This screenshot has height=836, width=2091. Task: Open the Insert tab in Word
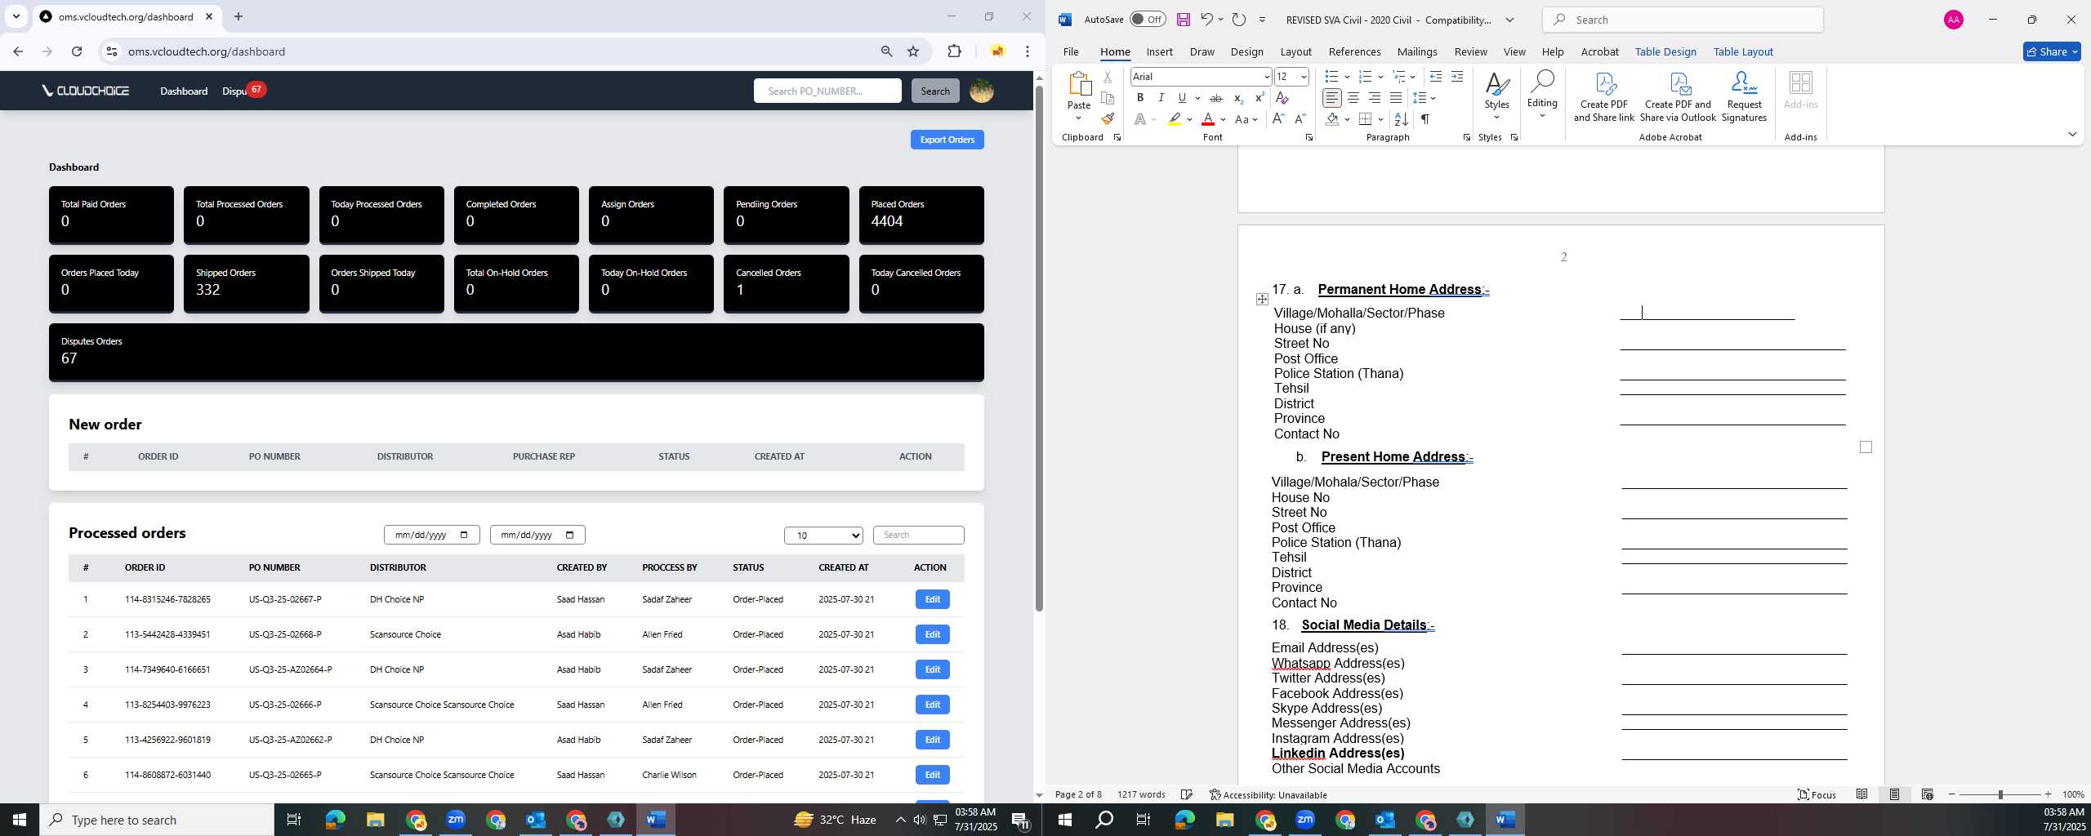[1159, 51]
